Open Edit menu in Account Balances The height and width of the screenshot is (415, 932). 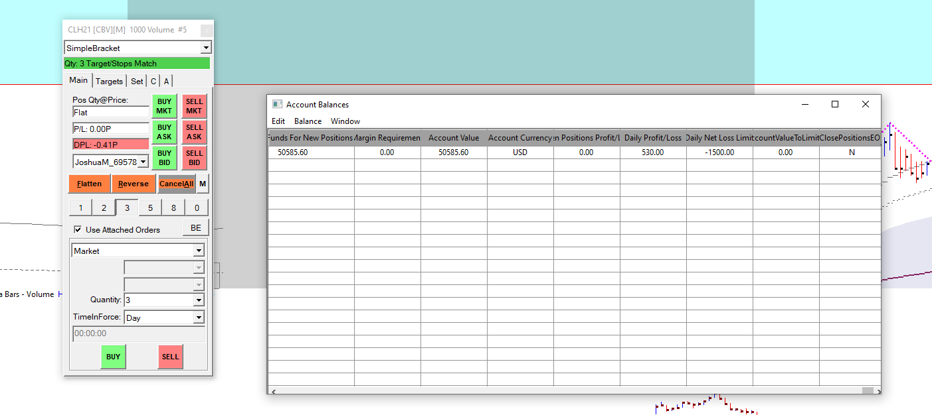pos(278,121)
